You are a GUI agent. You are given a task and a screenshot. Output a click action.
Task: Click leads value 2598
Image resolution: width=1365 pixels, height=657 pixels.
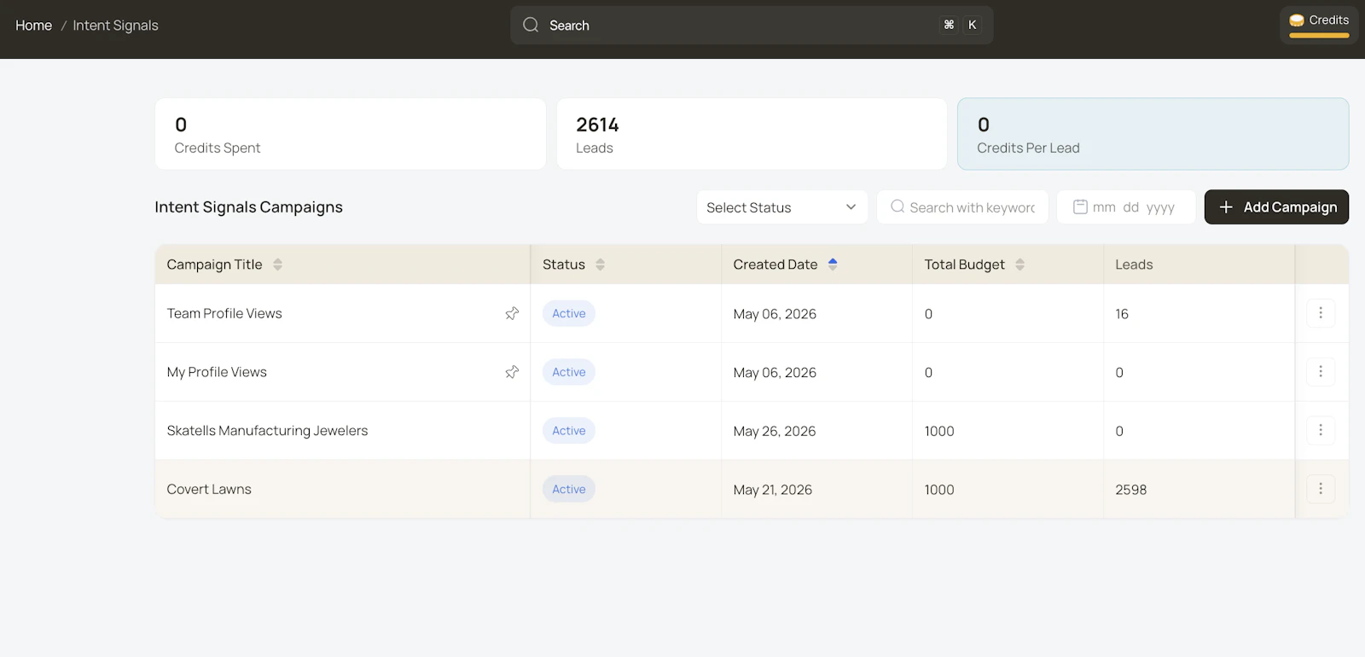1131,490
